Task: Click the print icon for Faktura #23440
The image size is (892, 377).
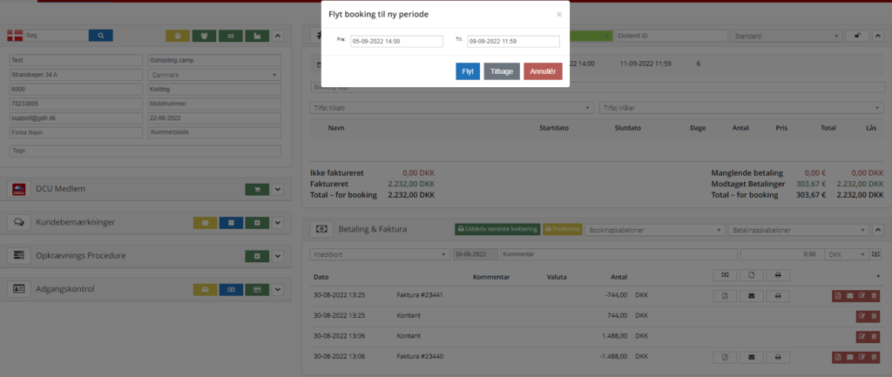Action: (x=778, y=357)
